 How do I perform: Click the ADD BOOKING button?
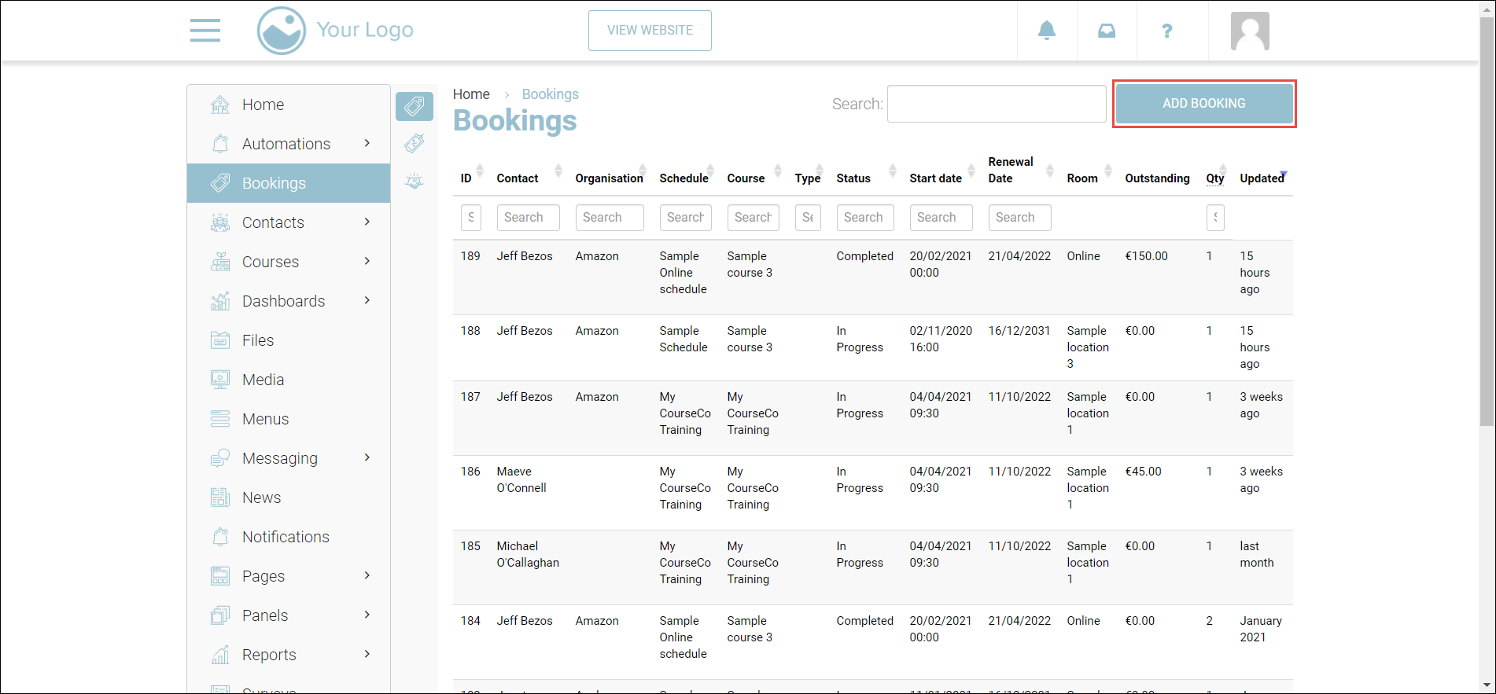pos(1203,104)
